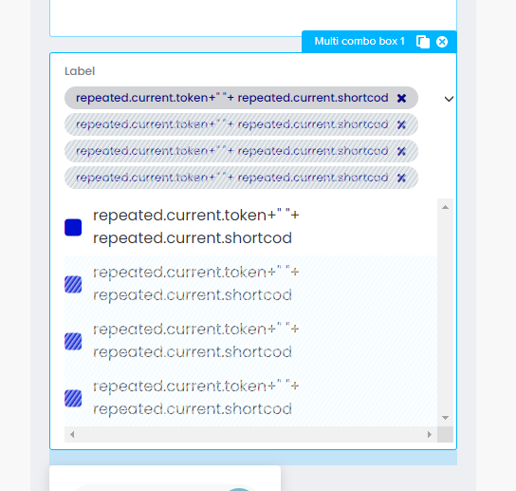This screenshot has height=491, width=516.
Task: Collapse the combo box with the chevron arrow
Action: [x=449, y=99]
